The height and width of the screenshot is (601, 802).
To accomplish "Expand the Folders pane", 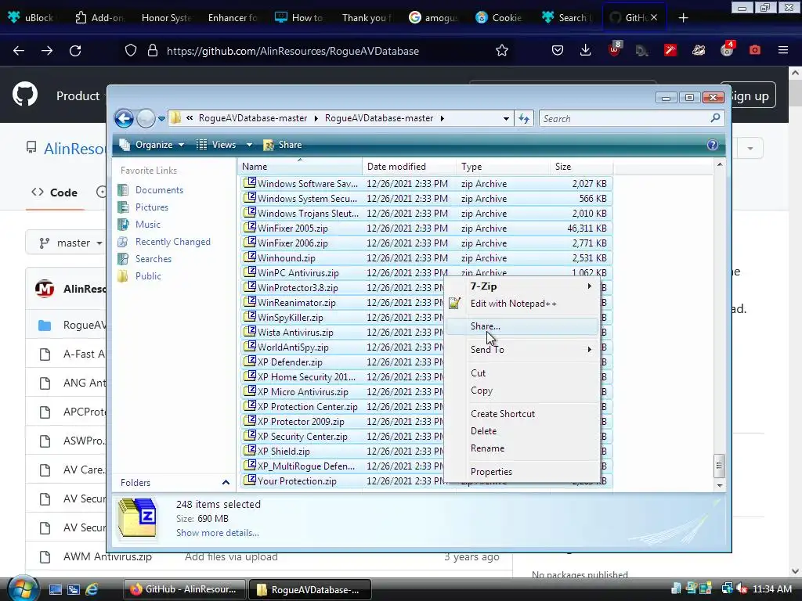I will pos(226,482).
